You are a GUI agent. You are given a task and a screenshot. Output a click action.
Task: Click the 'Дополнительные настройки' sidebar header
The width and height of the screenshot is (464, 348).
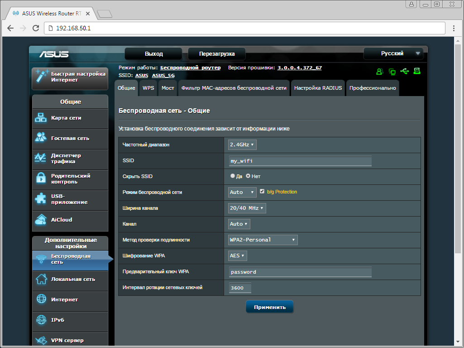(71, 243)
